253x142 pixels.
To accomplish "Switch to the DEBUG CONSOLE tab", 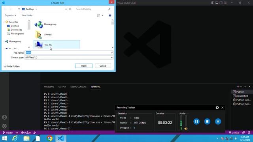I will tap(78, 87).
